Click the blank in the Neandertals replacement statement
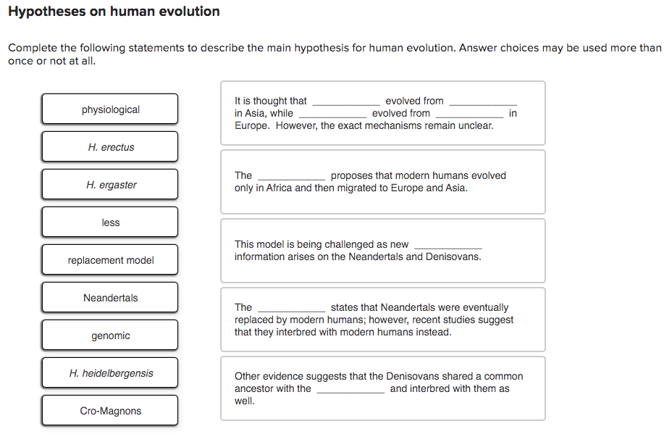 291,307
